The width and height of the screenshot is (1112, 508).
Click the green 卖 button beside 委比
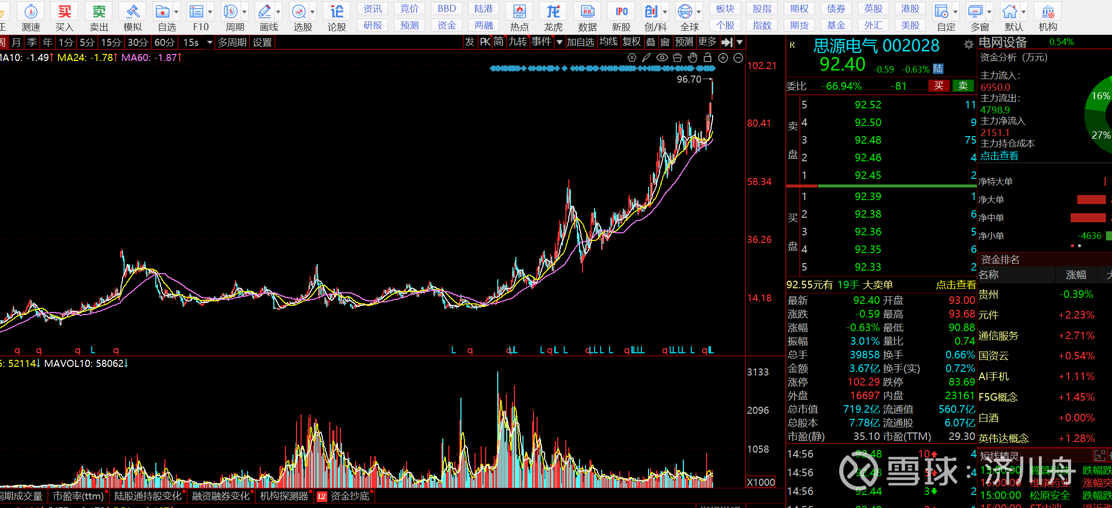pos(963,86)
